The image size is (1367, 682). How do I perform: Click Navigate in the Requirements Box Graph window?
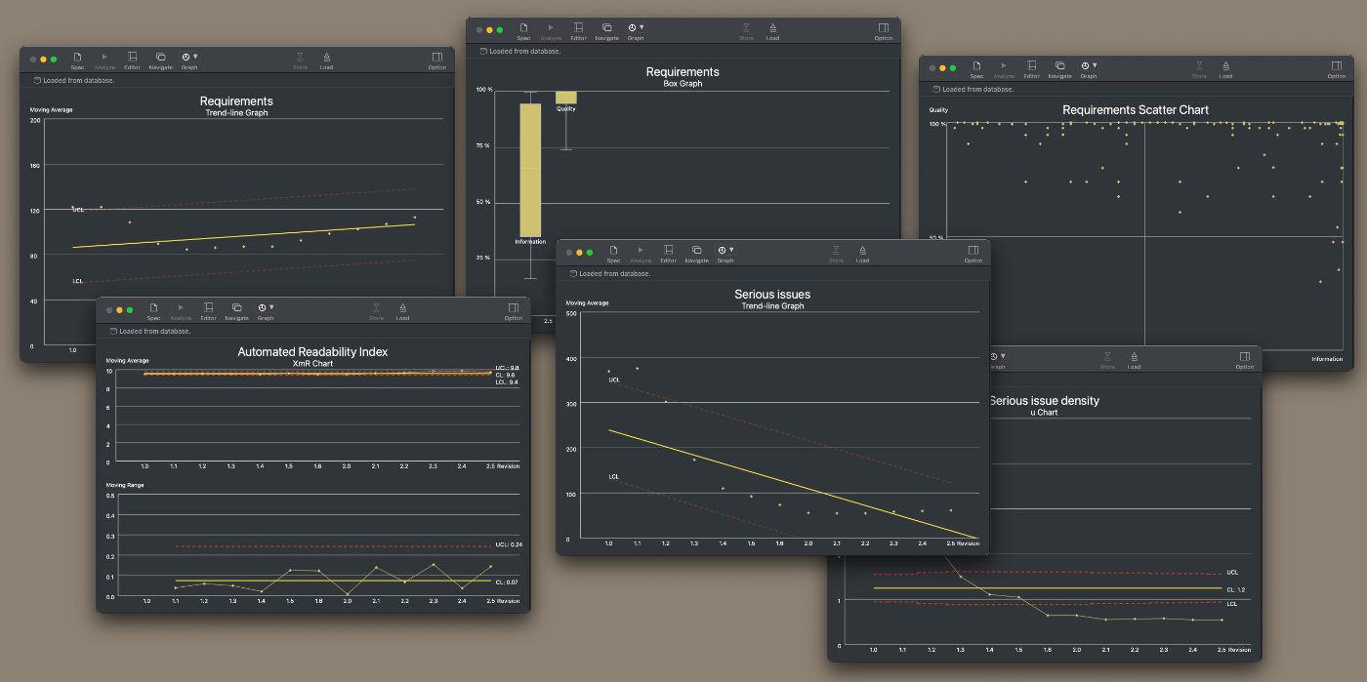(x=606, y=31)
